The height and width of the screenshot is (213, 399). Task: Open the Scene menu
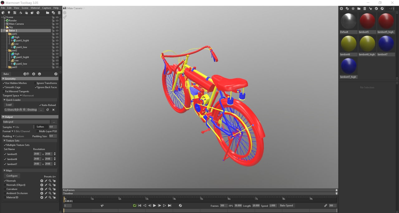(x=25, y=8)
